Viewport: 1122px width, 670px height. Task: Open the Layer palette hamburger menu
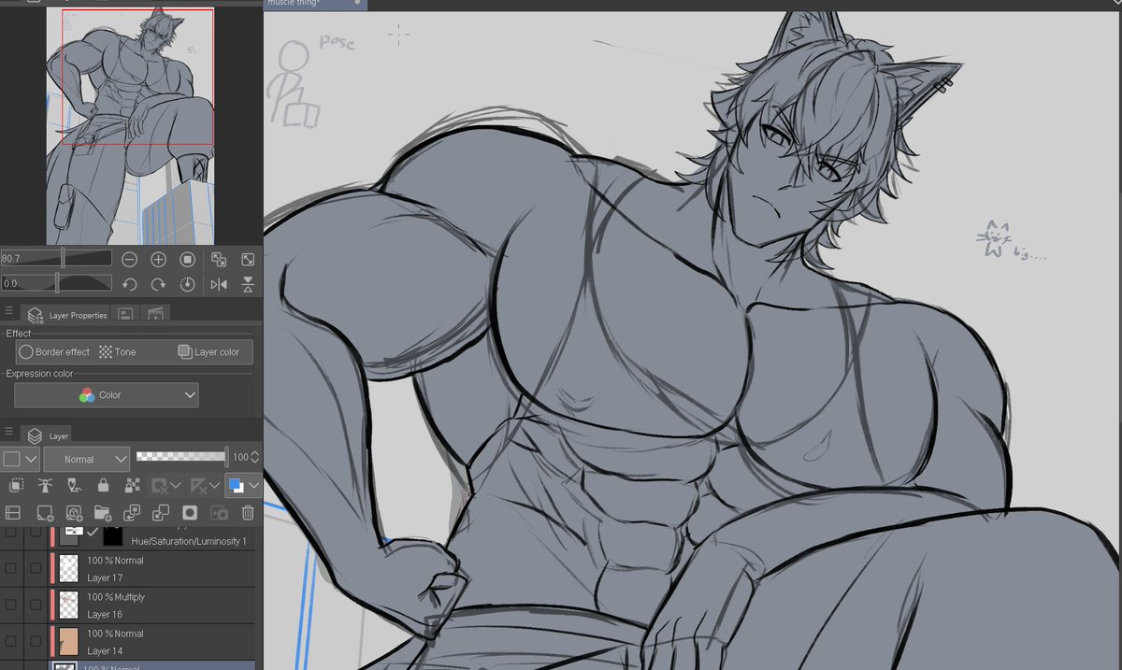(8, 433)
